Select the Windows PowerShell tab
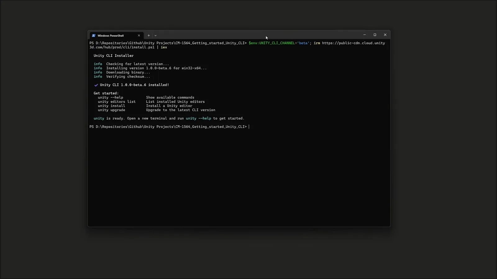The width and height of the screenshot is (497, 279). [x=116, y=35]
